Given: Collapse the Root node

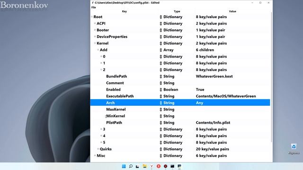Looking at the screenshot, I should click(x=92, y=17).
